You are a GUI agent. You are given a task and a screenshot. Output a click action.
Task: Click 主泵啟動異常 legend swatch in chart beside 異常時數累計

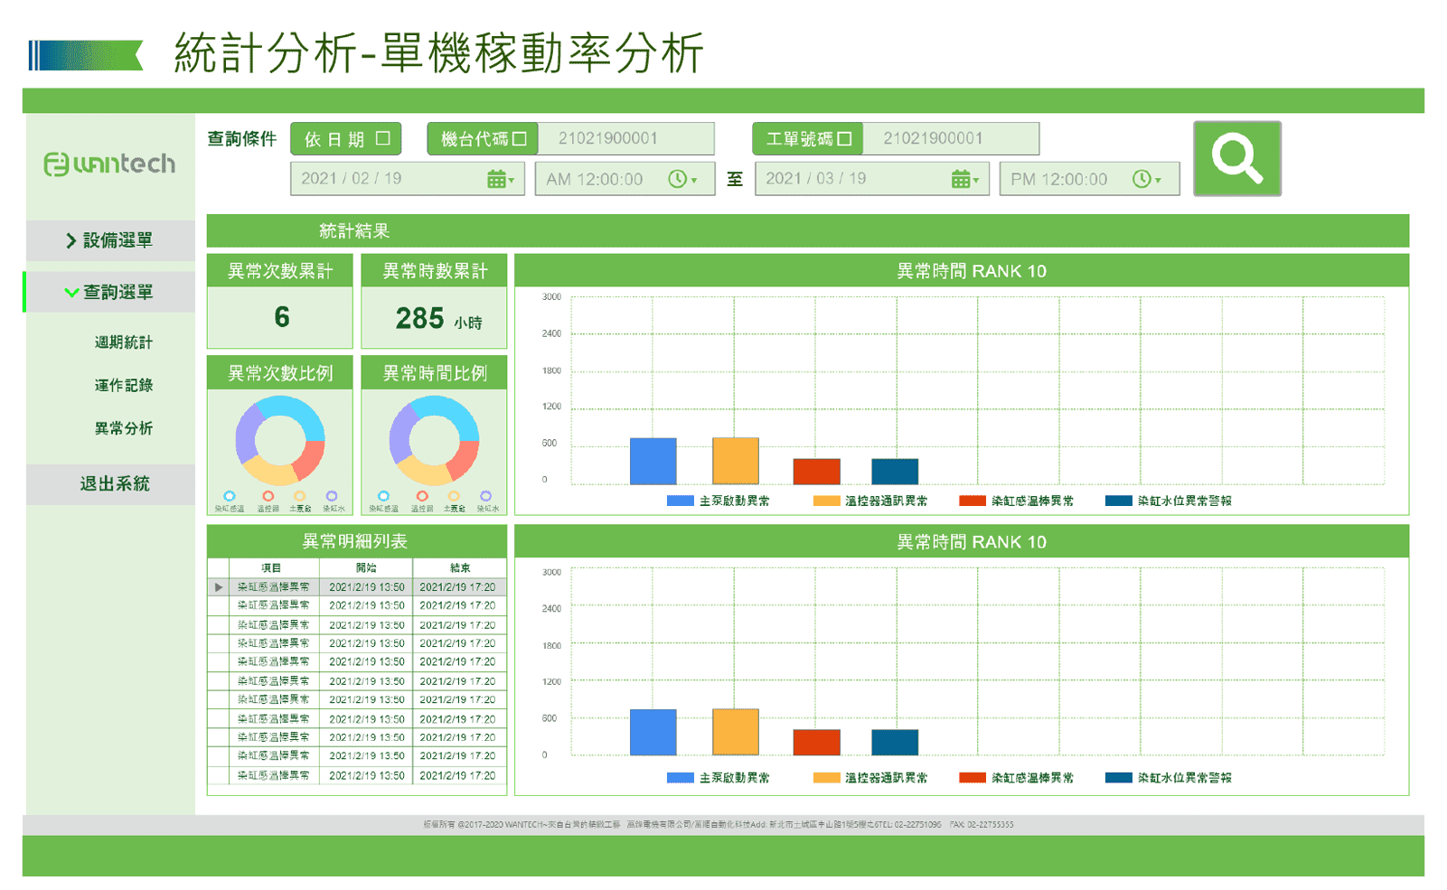(x=680, y=501)
